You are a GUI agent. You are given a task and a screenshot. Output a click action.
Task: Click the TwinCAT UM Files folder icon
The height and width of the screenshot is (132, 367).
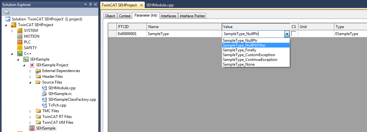tap(38, 122)
